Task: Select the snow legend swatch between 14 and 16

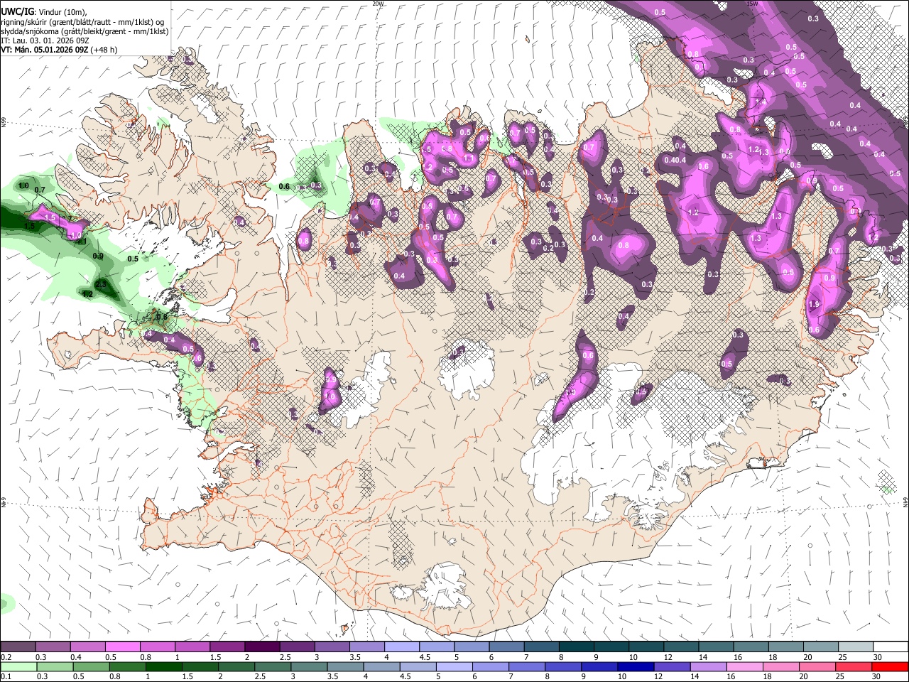Action: pos(716,646)
